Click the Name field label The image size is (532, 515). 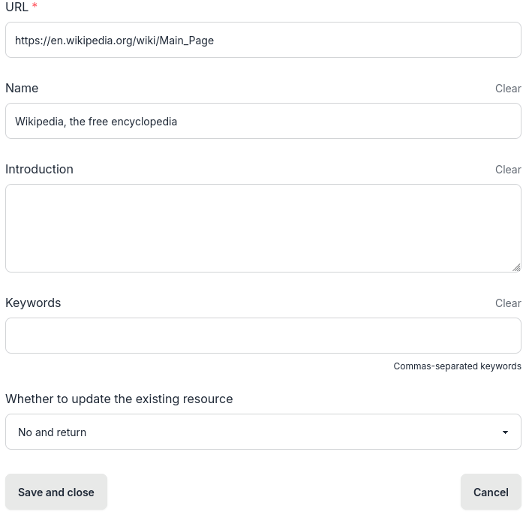point(22,89)
